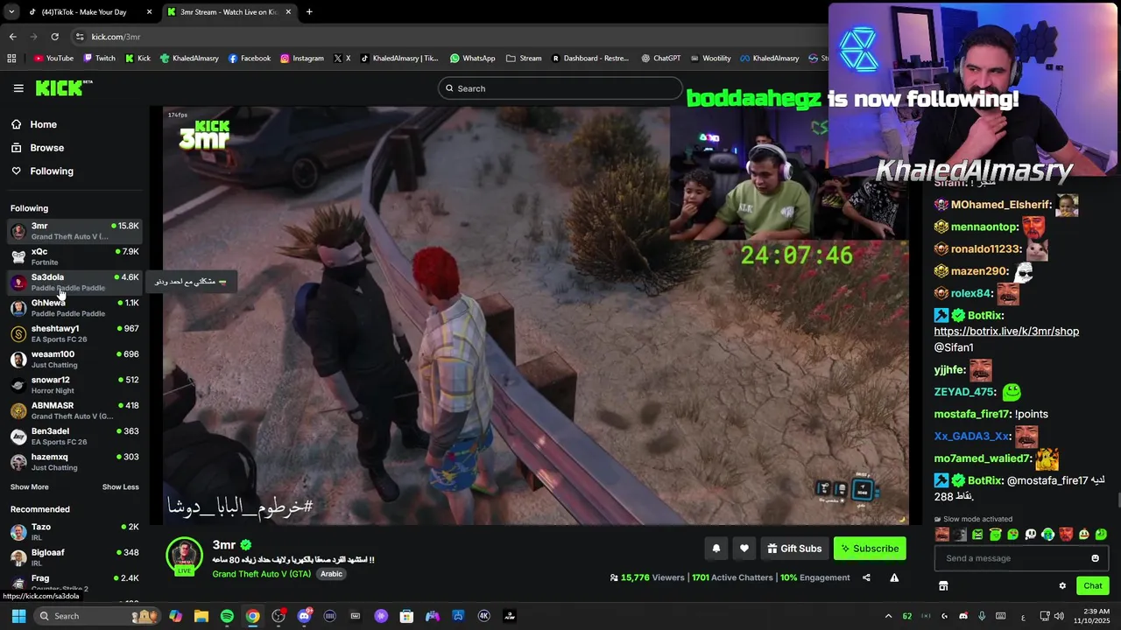The image size is (1121, 630).
Task: Close the TikTok browser tab
Action: (x=149, y=12)
